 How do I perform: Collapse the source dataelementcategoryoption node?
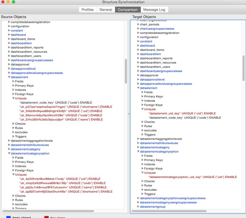coord(9,153)
